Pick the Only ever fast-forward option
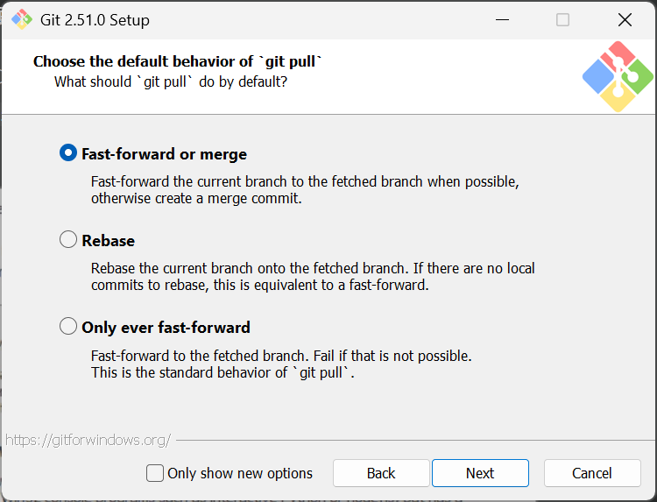Viewport: 657px width, 502px height. (x=68, y=327)
